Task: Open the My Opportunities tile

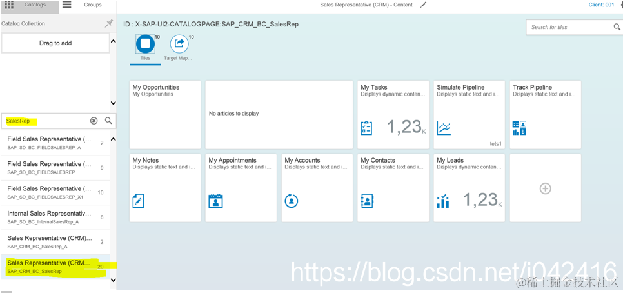Action: tap(165, 115)
